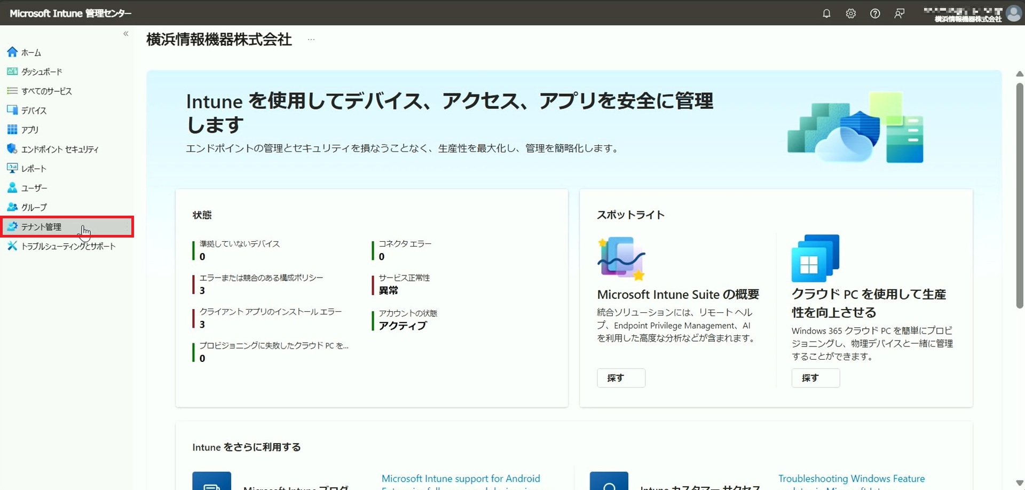This screenshot has width=1025, height=490.
Task: Open the ellipsis menu beside company title
Action: [311, 39]
